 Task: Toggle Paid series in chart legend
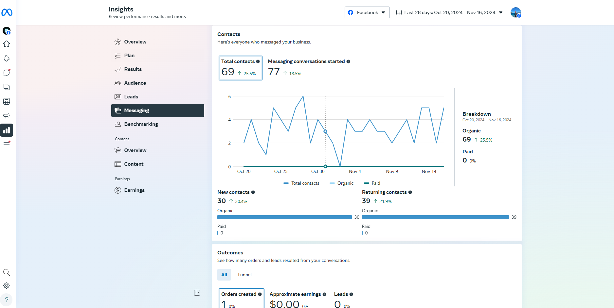click(x=372, y=183)
